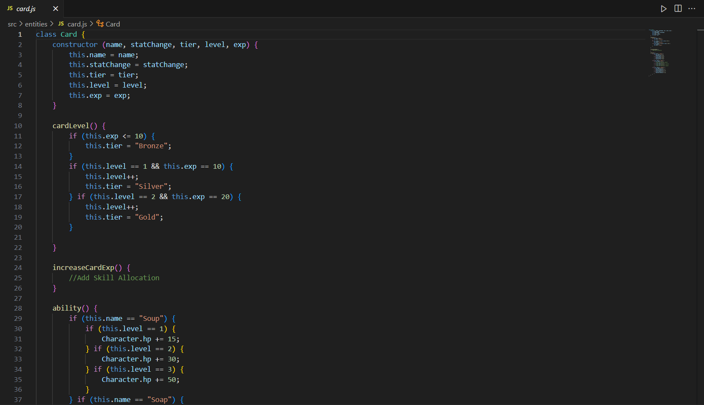Expand the chevron after card.js in breadcrumb
Screen dimensions: 704x405
tap(92, 24)
